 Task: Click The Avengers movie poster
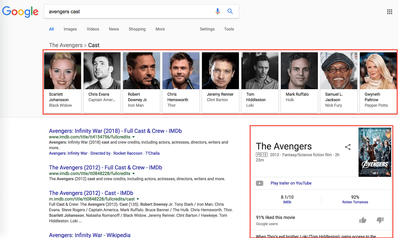[375, 152]
